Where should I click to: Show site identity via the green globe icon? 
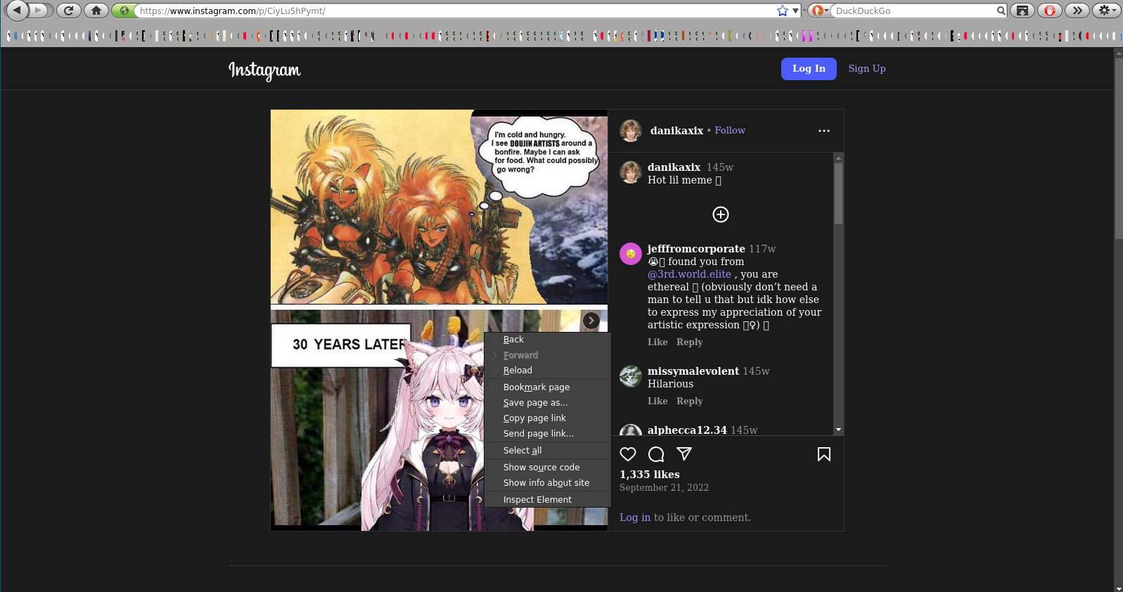click(124, 11)
